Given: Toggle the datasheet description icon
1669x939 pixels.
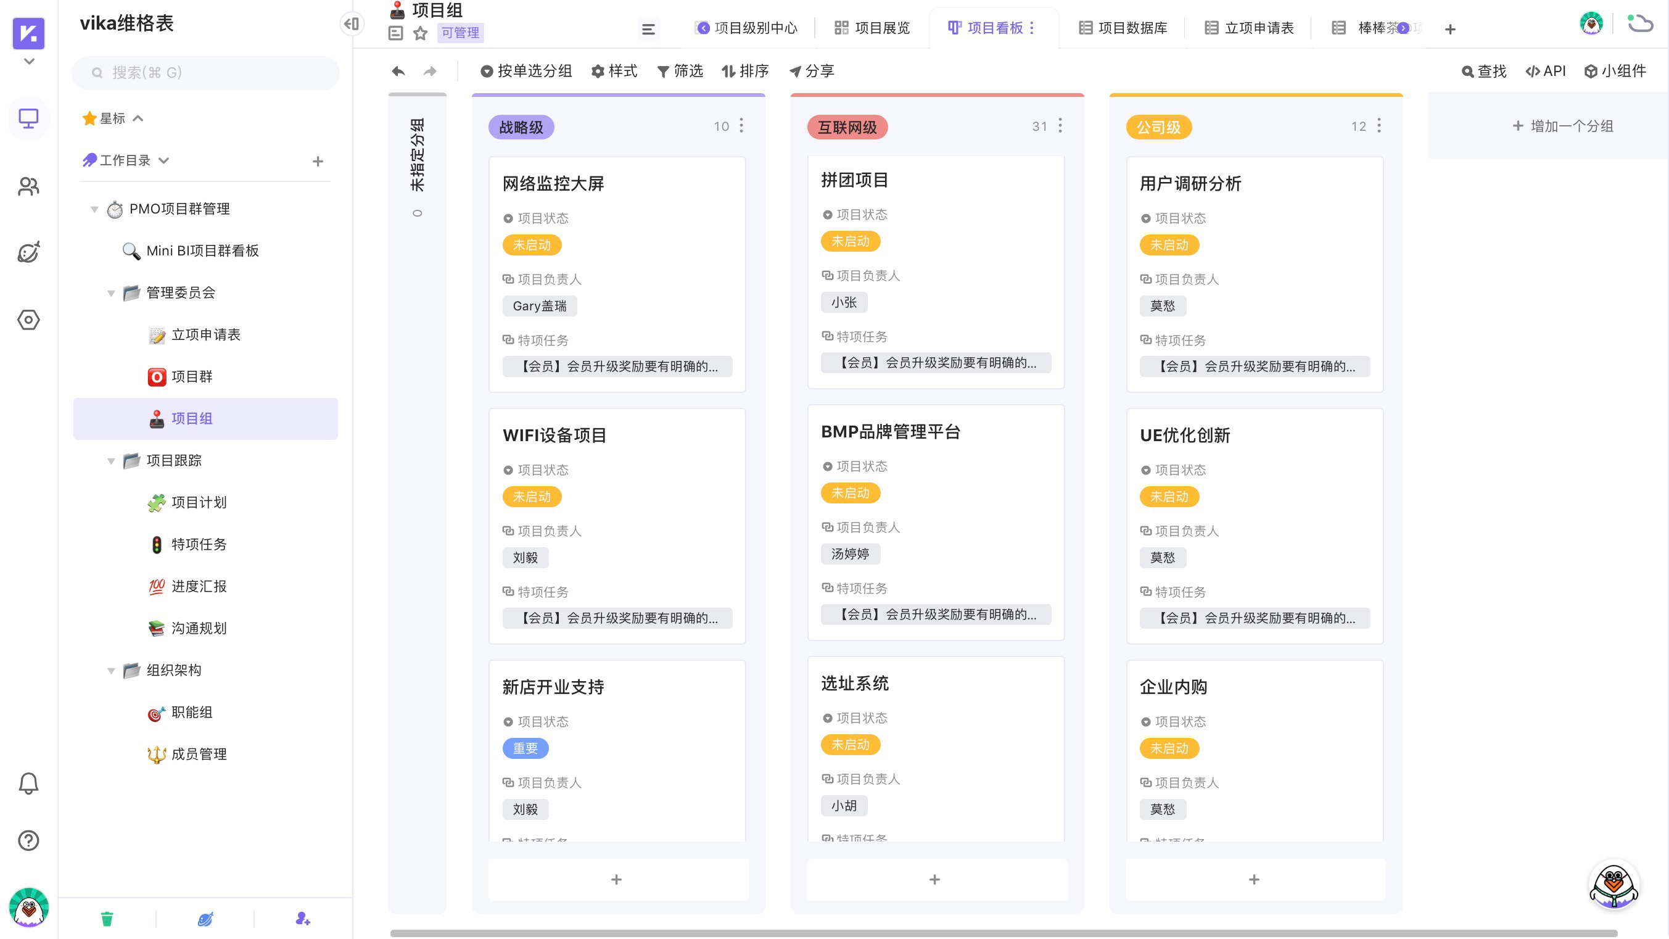Looking at the screenshot, I should [x=396, y=33].
